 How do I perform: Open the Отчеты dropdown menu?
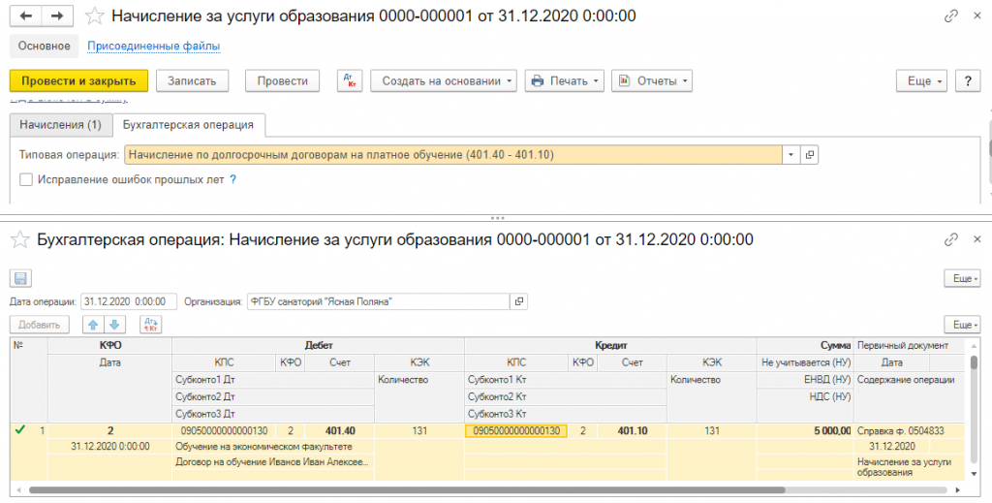click(652, 80)
